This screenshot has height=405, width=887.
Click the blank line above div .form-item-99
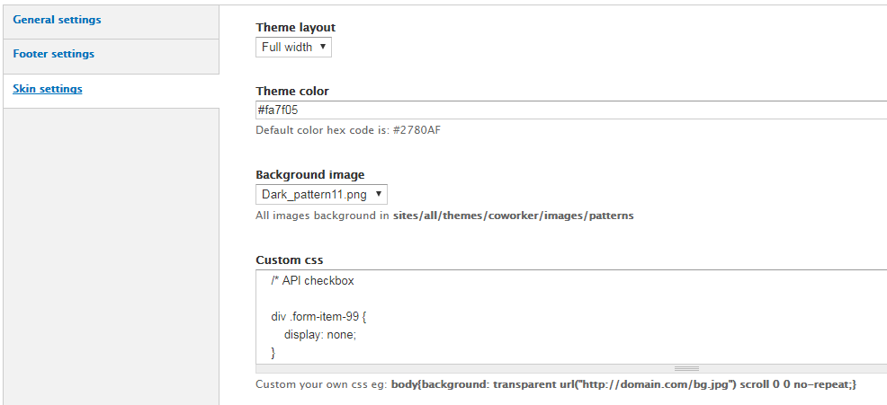click(x=450, y=299)
